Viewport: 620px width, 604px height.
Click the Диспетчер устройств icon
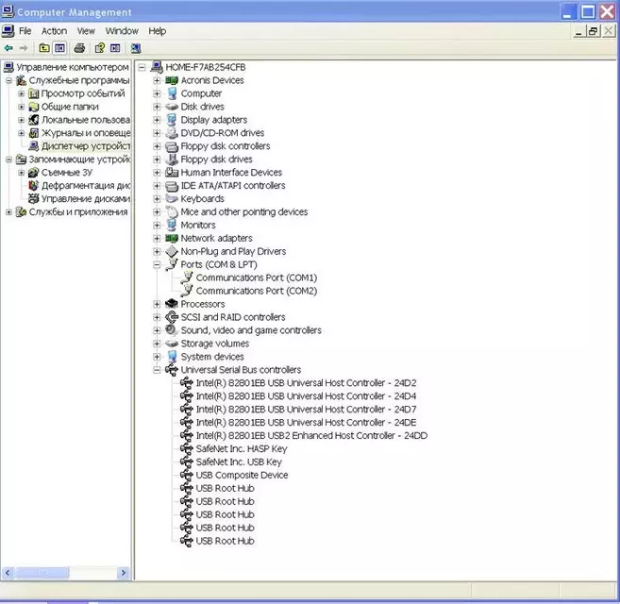click(x=34, y=146)
